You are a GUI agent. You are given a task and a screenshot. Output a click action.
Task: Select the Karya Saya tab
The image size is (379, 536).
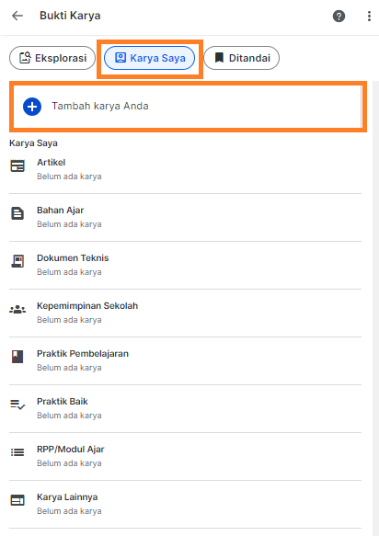point(149,58)
